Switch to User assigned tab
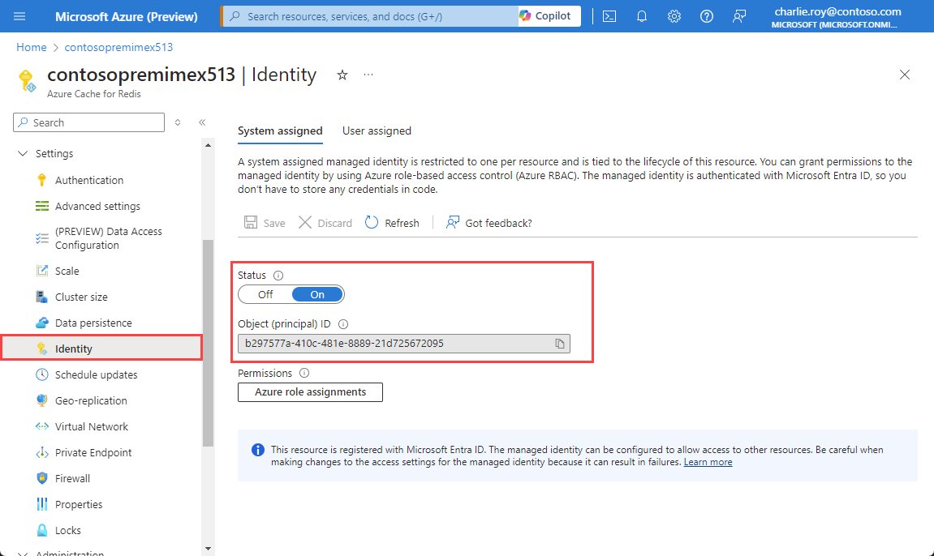Viewport: 934px width, 556px height. [x=377, y=130]
